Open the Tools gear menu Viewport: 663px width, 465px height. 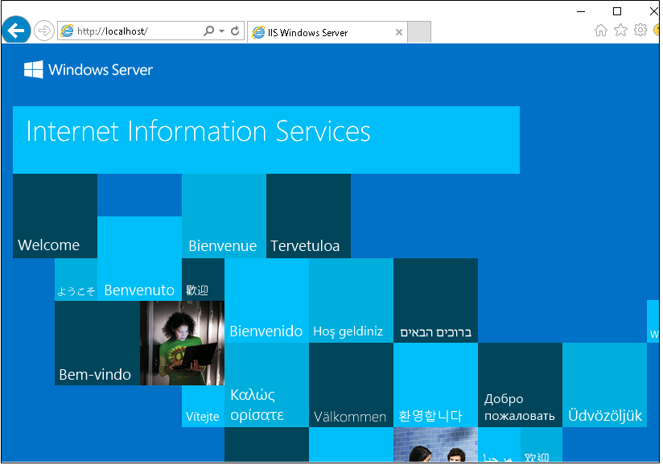point(640,29)
